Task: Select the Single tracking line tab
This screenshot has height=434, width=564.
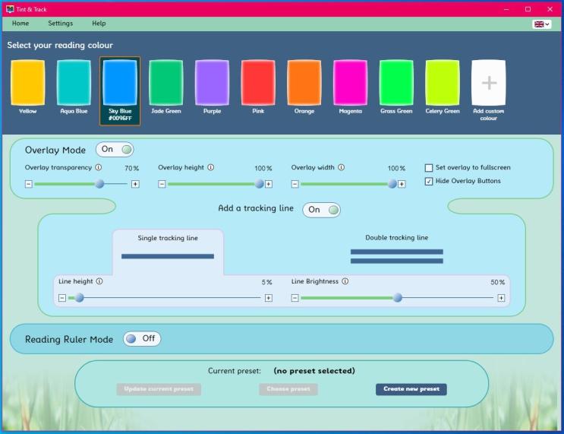Action: click(168, 252)
